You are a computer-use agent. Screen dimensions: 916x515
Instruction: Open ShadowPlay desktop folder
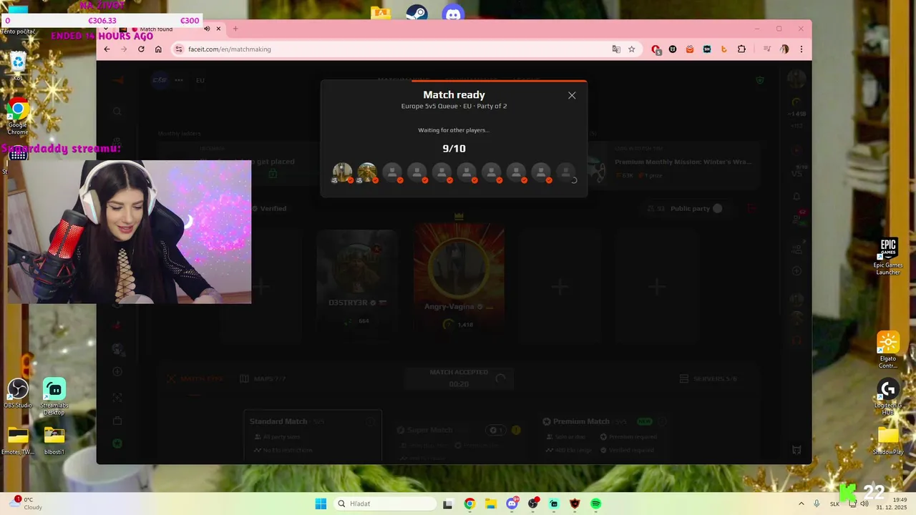pyautogui.click(x=888, y=440)
